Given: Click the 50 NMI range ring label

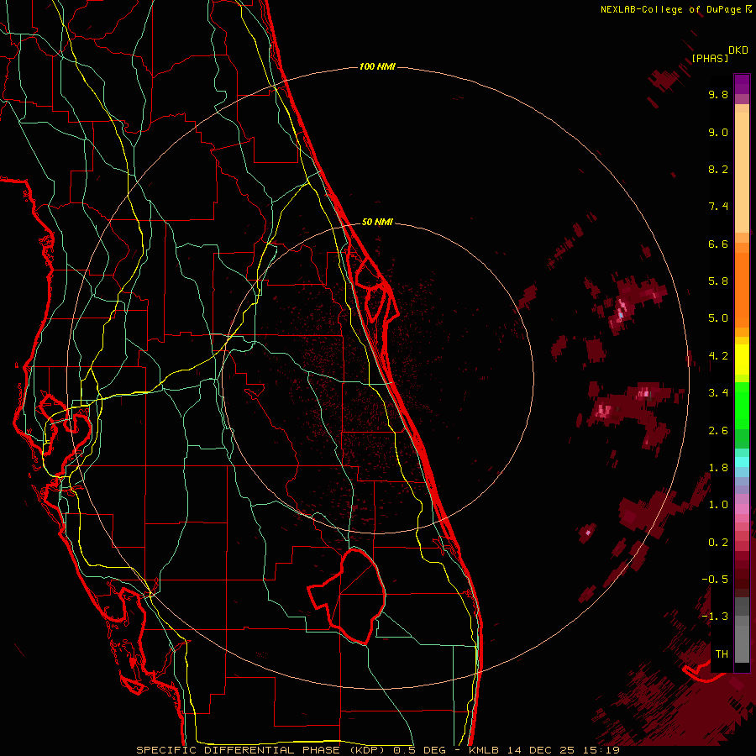Looking at the screenshot, I should pyautogui.click(x=377, y=222).
